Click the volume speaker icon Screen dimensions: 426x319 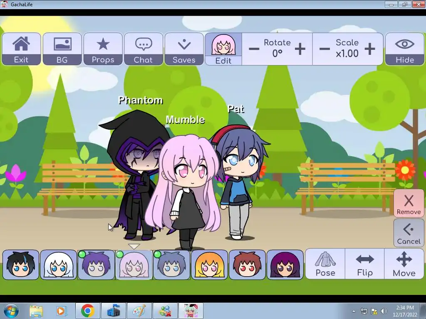click(384, 312)
